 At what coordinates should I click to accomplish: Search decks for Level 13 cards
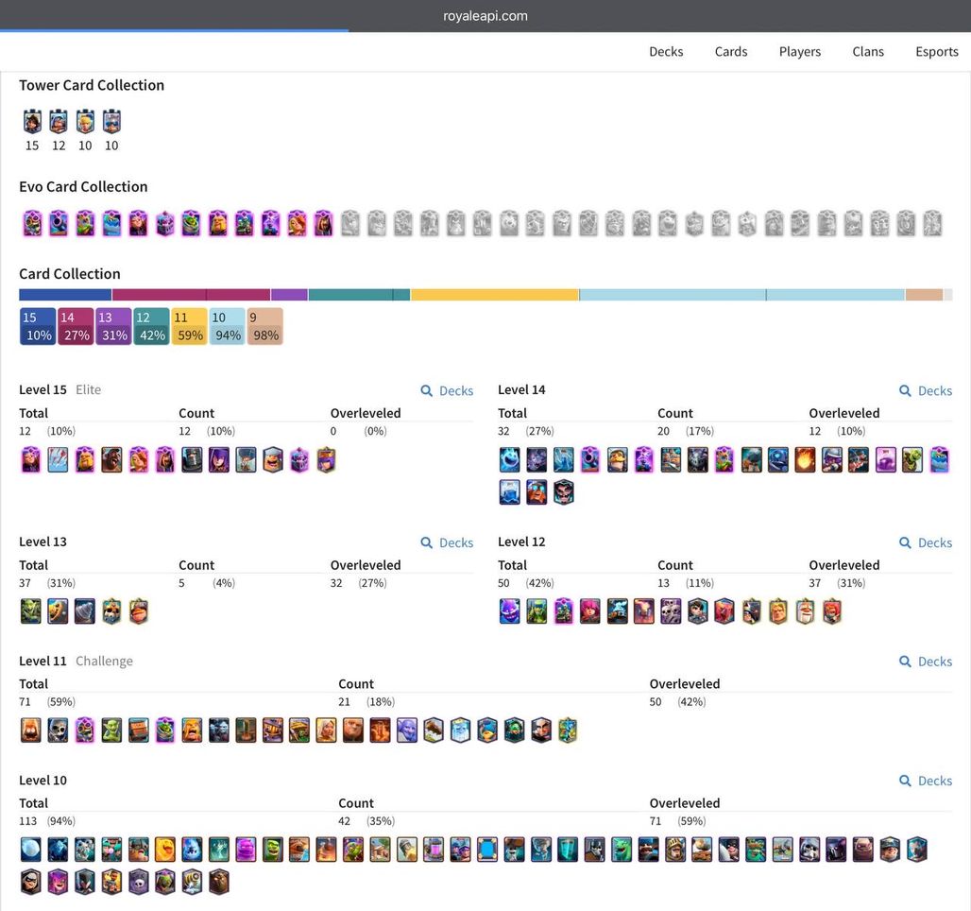(447, 542)
